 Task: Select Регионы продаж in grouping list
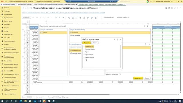90,49
